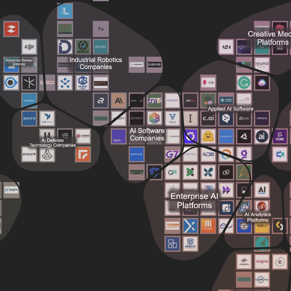Screen dimensions: 291x291
Task: Click the stability.ai tile
Action: pos(172,100)
